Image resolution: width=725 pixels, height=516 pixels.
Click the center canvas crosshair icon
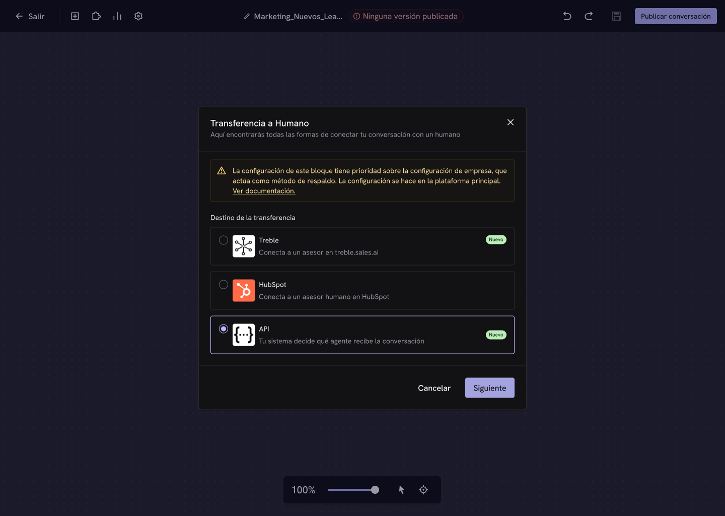pyautogui.click(x=423, y=490)
